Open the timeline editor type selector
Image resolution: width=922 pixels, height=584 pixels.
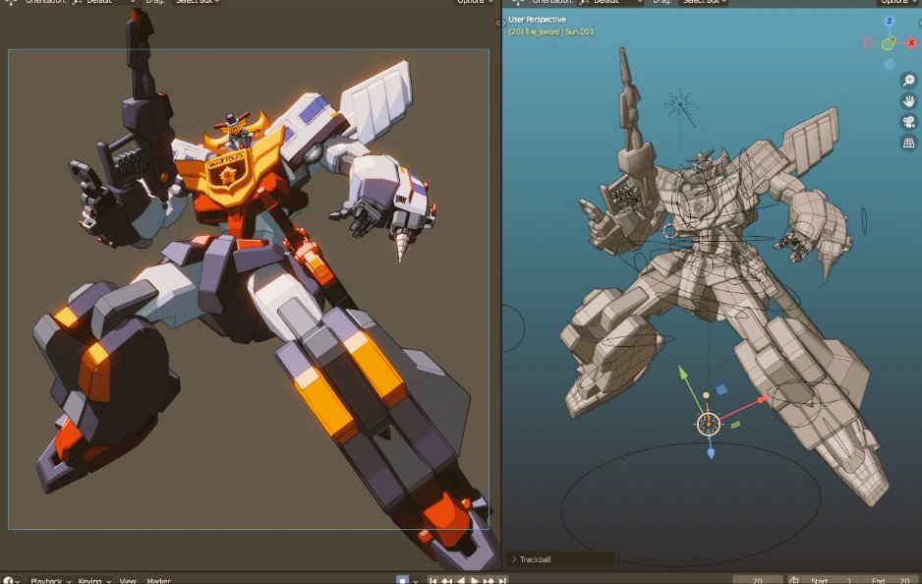click(x=11, y=580)
